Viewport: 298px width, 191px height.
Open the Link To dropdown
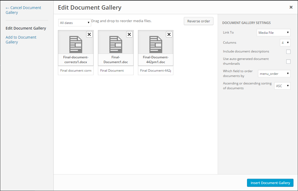tap(273, 33)
